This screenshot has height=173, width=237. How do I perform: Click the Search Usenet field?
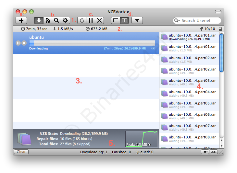tap(197, 20)
